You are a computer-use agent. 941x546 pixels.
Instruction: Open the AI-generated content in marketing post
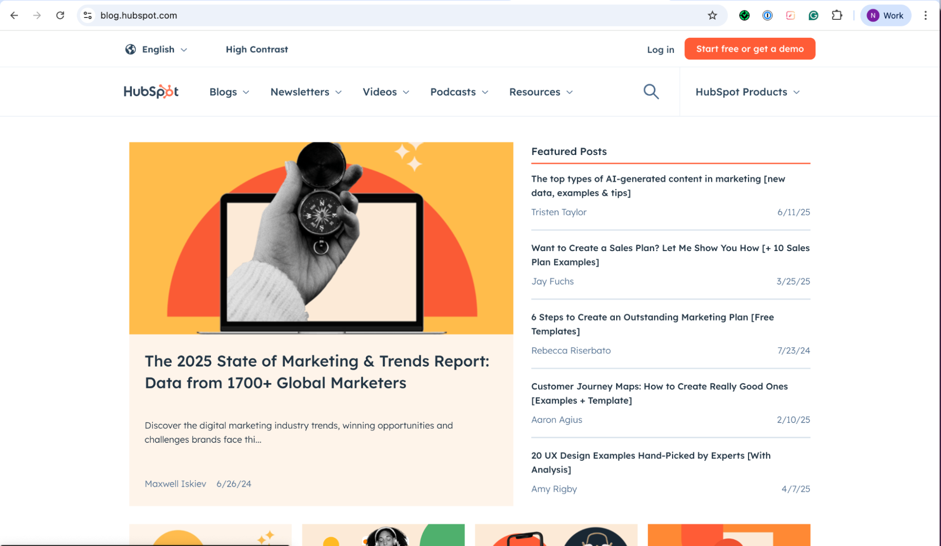[658, 186]
